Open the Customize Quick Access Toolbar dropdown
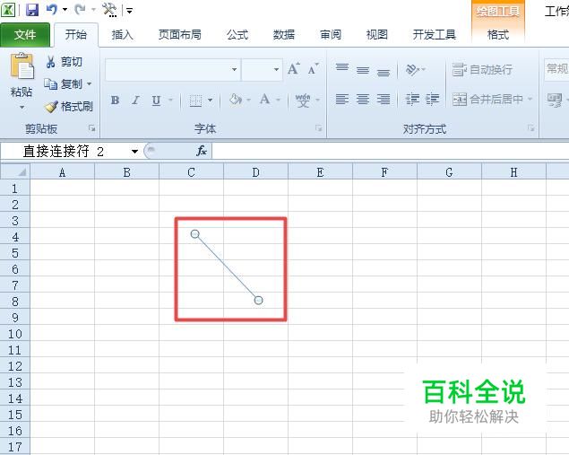This screenshot has width=569, height=455. point(130,11)
